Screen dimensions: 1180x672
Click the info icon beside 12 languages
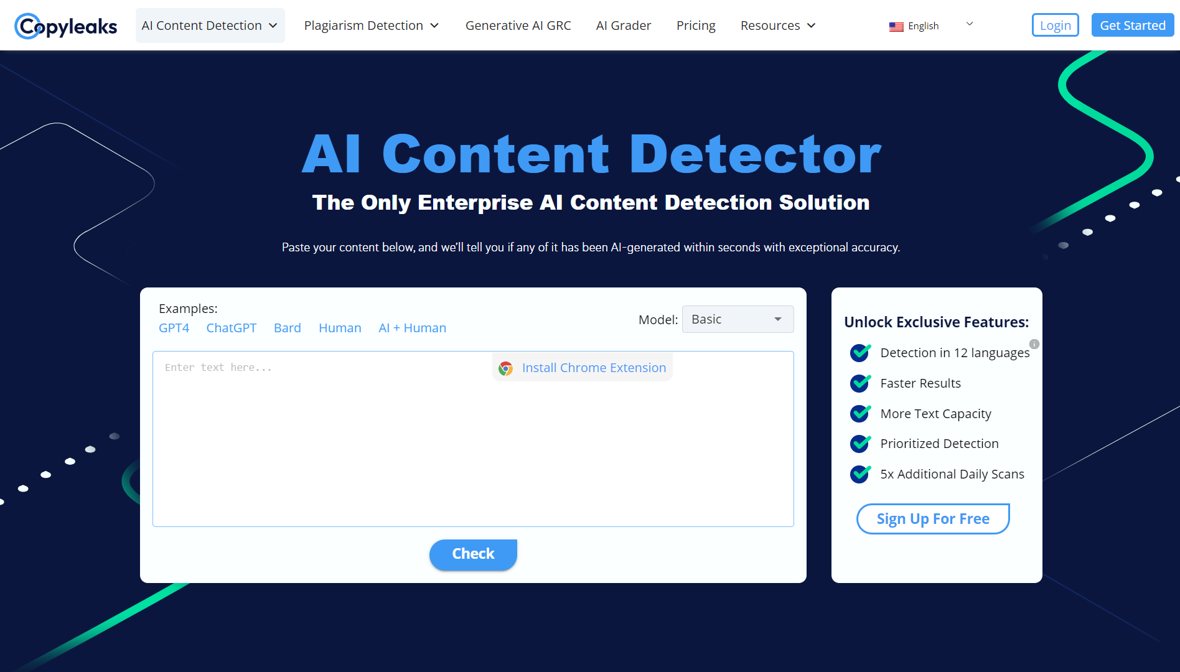coord(1034,344)
